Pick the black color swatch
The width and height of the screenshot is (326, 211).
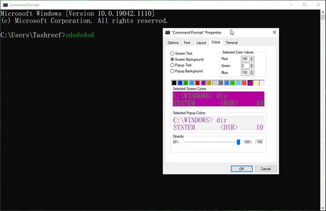174,83
